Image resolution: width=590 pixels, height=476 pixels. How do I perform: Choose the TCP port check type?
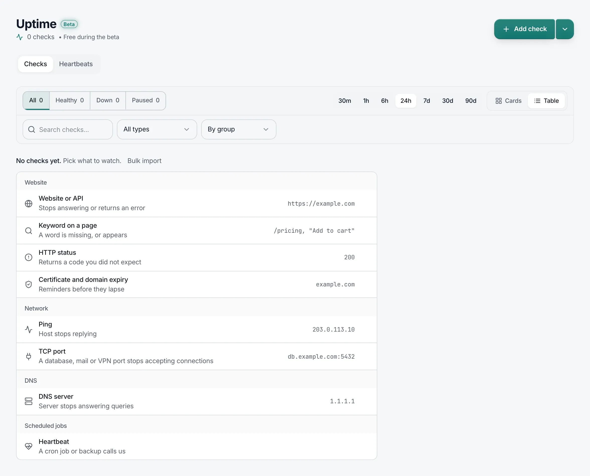pyautogui.click(x=197, y=356)
